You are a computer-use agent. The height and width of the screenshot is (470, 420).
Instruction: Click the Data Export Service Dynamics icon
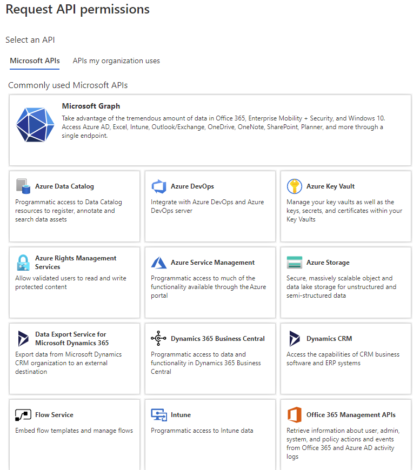23,338
